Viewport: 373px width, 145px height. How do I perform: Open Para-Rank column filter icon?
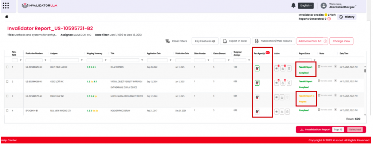point(21,60)
